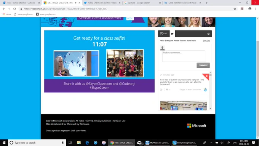Open the Apps bookmarks shortcut
The width and height of the screenshot is (259, 146).
(x=7, y=14)
